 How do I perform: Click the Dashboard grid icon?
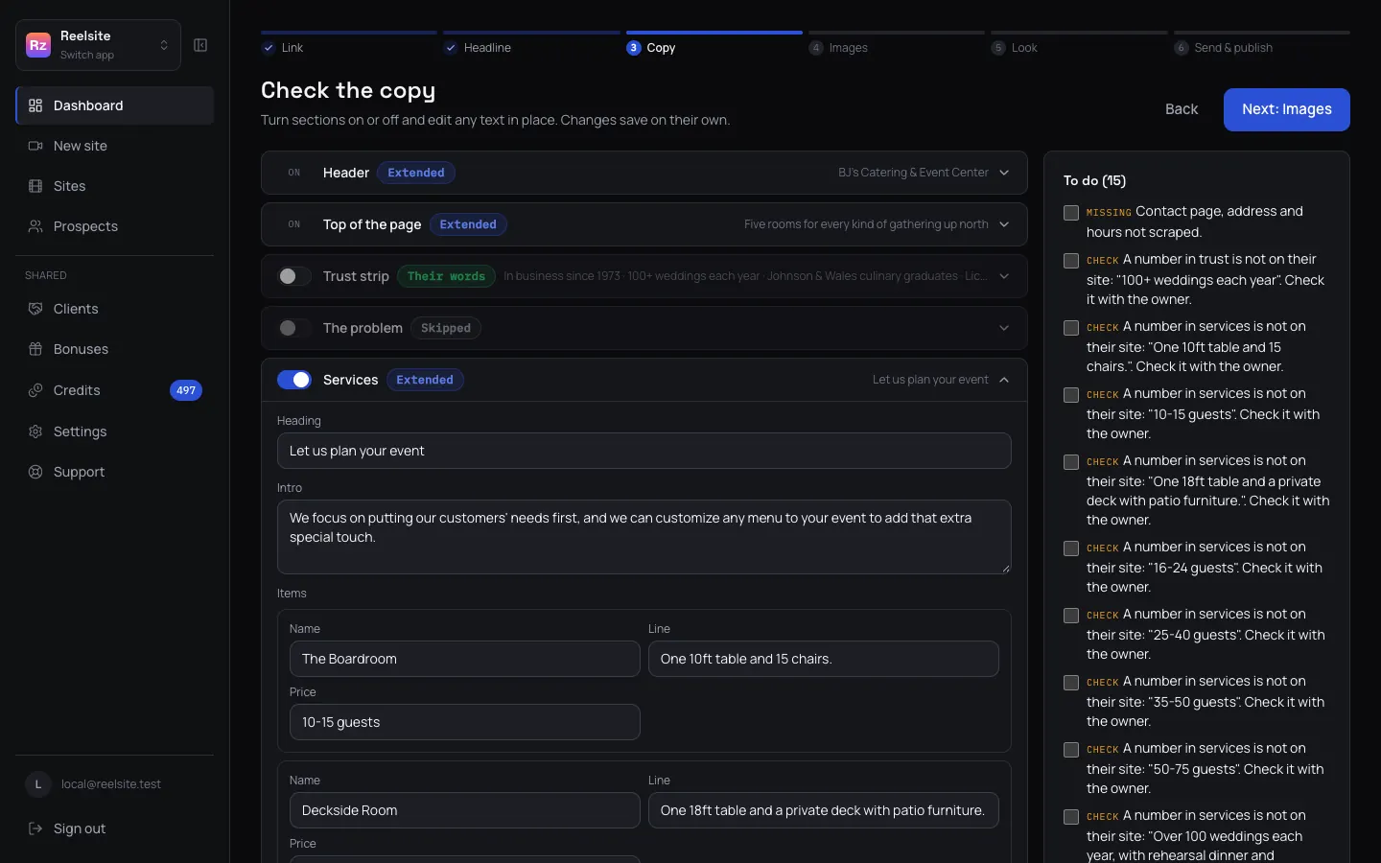(x=35, y=105)
